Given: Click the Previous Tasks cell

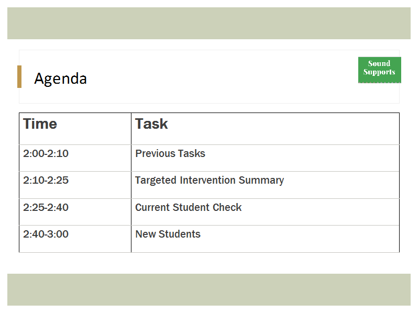Looking at the screenshot, I should (x=266, y=158).
